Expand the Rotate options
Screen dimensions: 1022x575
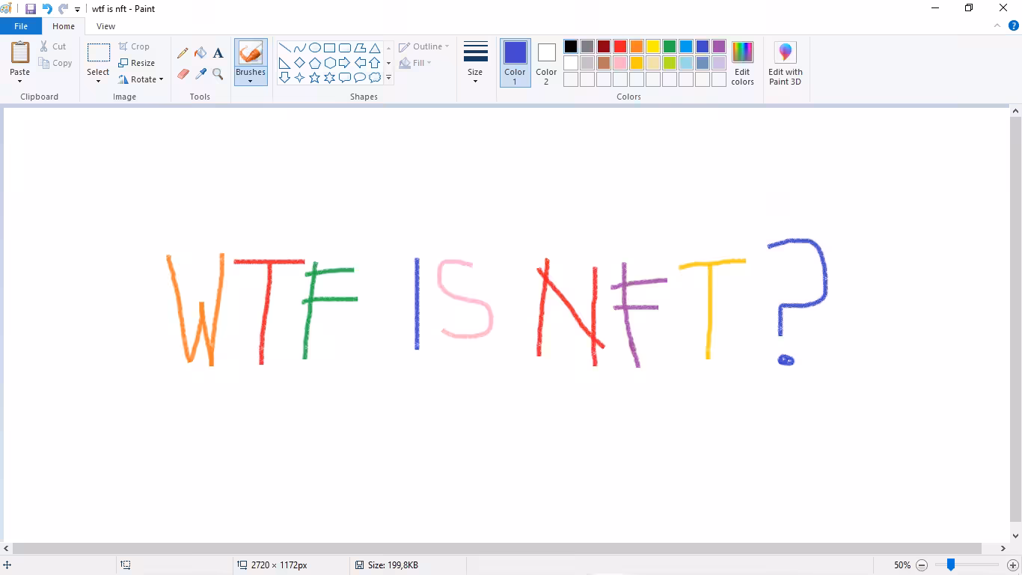click(161, 79)
